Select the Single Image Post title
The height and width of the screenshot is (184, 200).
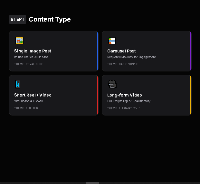coord(33,51)
